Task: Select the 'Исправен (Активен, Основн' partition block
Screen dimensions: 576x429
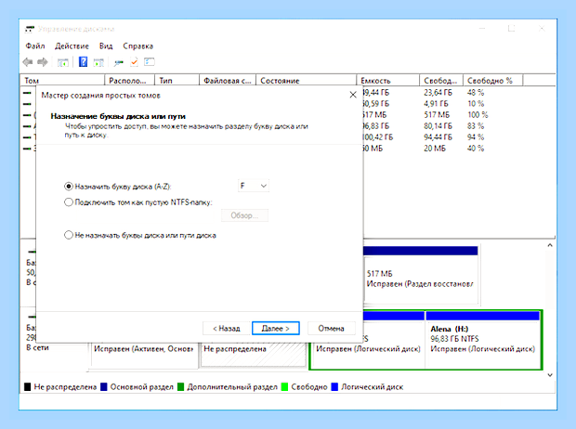Action: click(144, 355)
